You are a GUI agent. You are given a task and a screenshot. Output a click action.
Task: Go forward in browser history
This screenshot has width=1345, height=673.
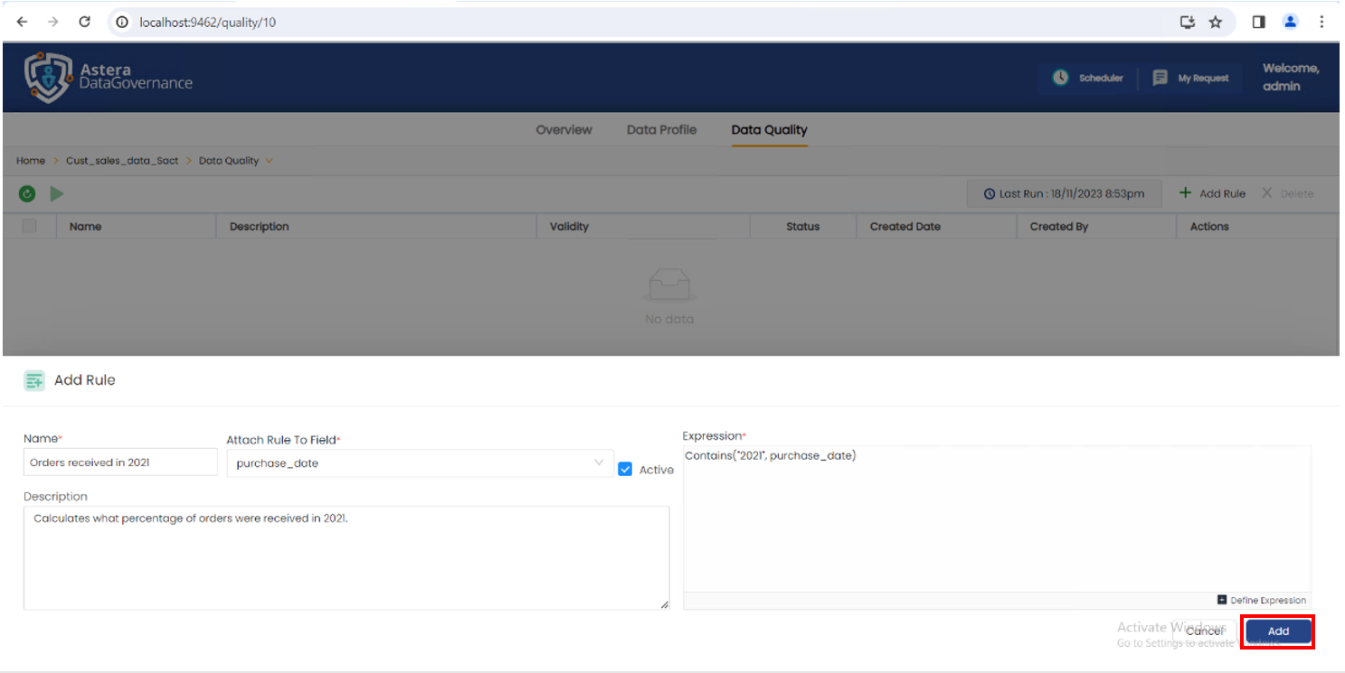coord(53,23)
